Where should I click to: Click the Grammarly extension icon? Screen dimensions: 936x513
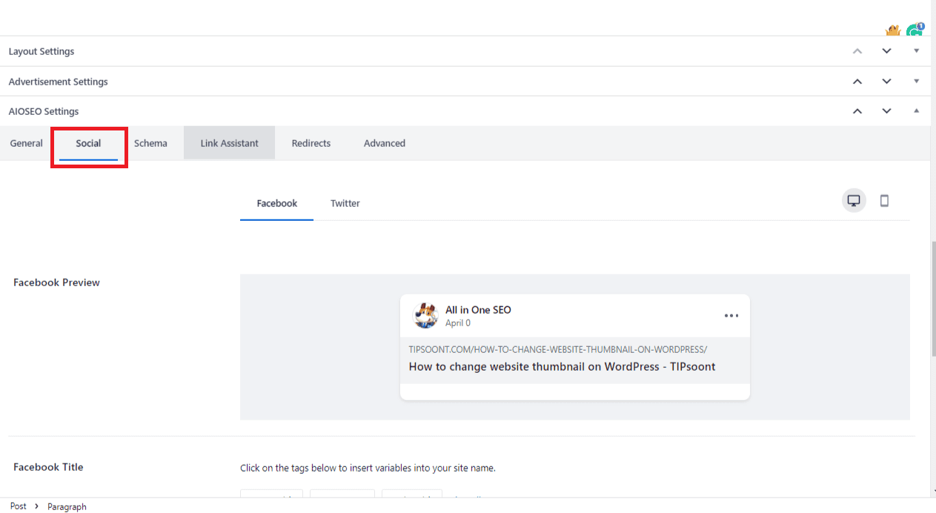coord(916,30)
